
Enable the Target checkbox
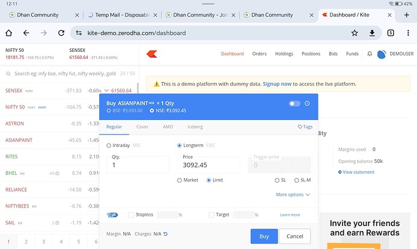pos(212,215)
